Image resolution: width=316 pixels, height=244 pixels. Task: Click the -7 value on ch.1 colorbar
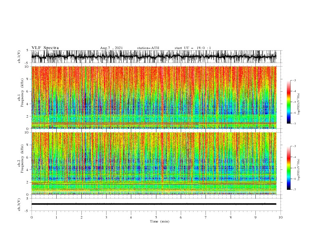(x=294, y=124)
